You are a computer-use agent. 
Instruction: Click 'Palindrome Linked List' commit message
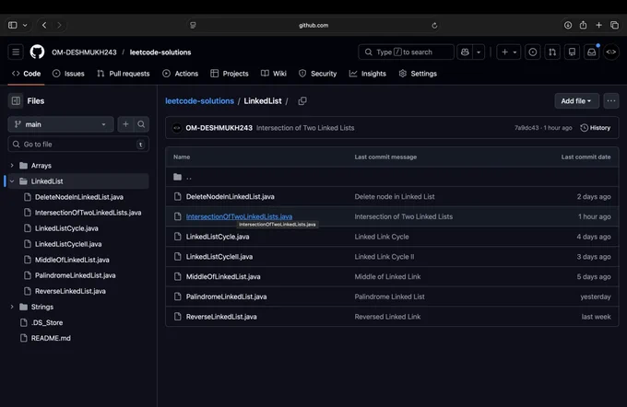pyautogui.click(x=389, y=297)
